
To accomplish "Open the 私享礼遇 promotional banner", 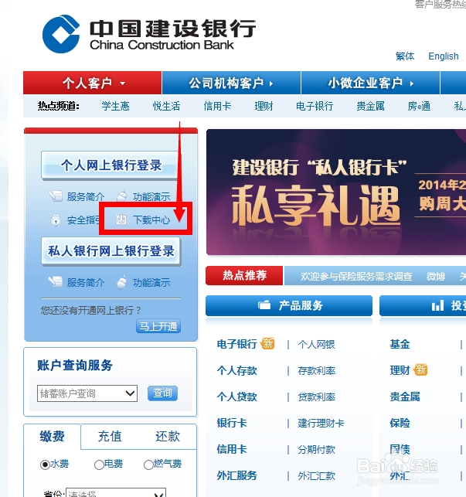I will click(336, 192).
